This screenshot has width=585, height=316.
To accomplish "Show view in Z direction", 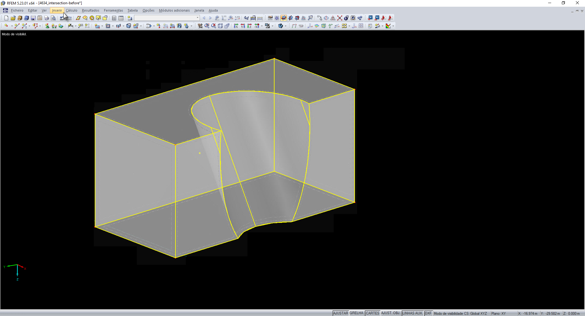I will coord(250,26).
